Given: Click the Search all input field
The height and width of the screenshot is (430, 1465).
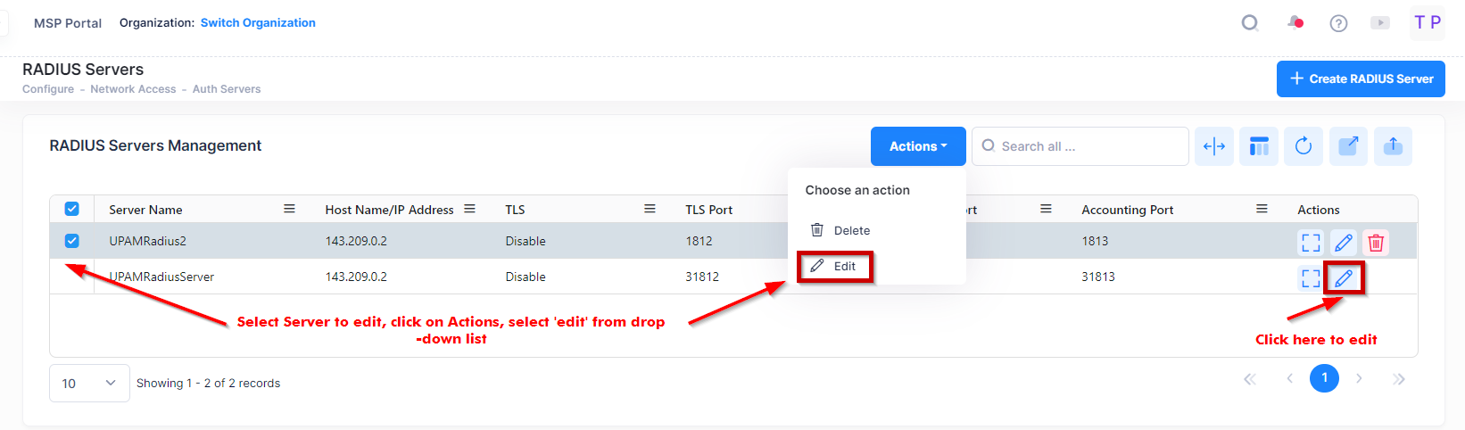Looking at the screenshot, I should pos(1084,146).
